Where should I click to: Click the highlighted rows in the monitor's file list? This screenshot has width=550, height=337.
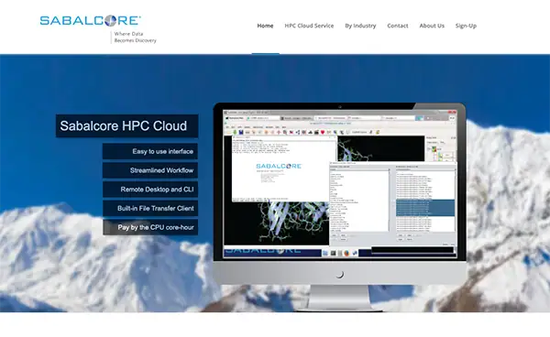425,208
